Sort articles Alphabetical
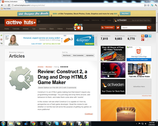 [x=90, y=55]
